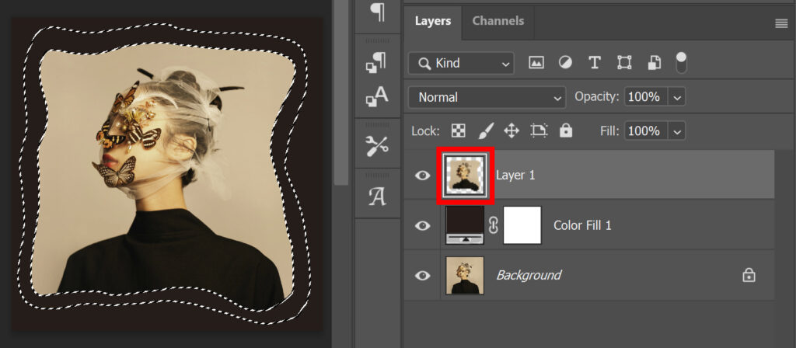Switch to the Channels tab

point(497,21)
